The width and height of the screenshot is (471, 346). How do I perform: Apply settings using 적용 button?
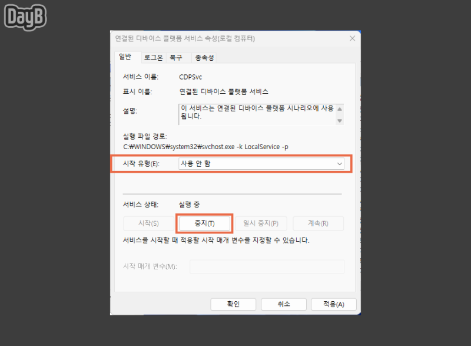pyautogui.click(x=333, y=304)
